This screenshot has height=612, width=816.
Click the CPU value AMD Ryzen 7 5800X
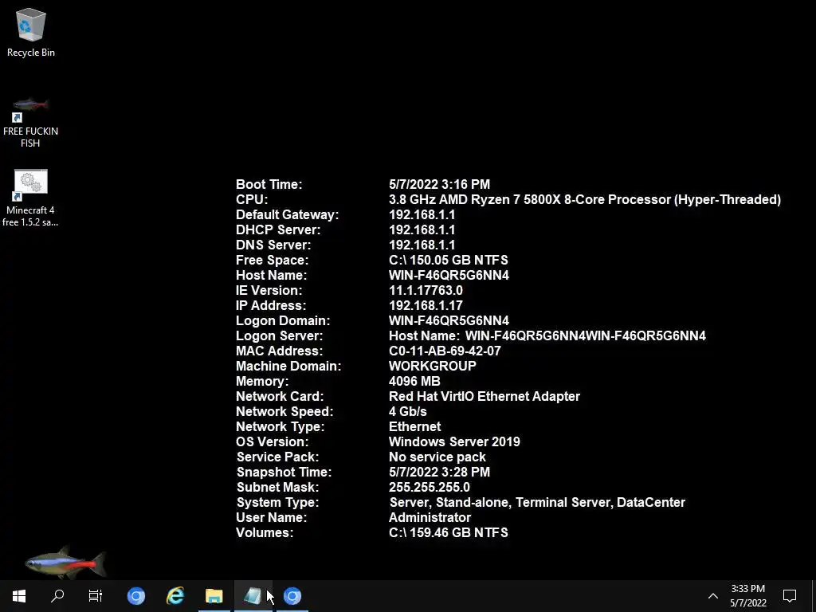click(584, 199)
